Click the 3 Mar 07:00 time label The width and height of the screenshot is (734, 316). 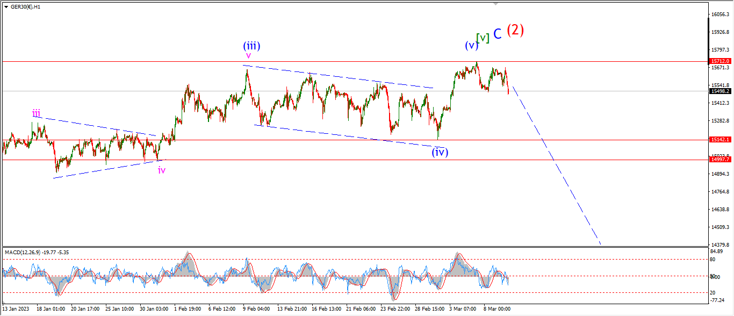463,310
